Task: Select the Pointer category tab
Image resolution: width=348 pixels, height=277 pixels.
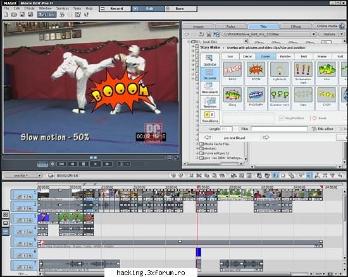Action: click(x=285, y=56)
